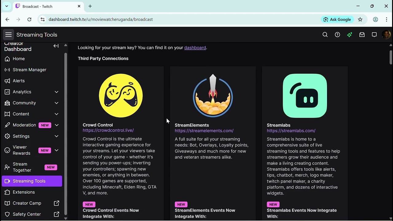Click the Third Party Connections heading
Viewport: 393px width, 221px height.
tap(103, 58)
